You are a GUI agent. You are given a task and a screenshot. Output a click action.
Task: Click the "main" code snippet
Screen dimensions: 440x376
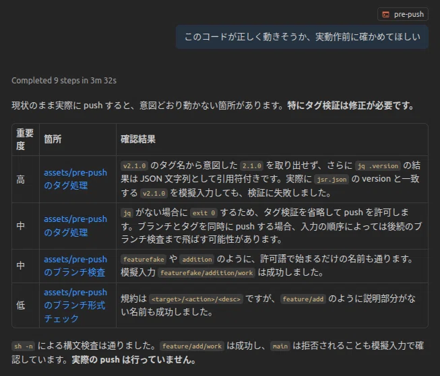click(280, 346)
